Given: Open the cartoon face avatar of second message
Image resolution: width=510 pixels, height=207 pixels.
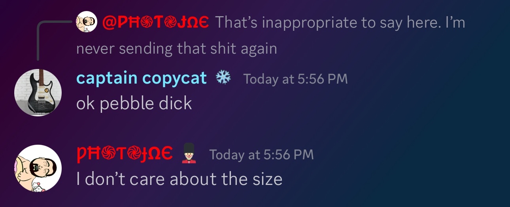Looking at the screenshot, I should (x=38, y=168).
